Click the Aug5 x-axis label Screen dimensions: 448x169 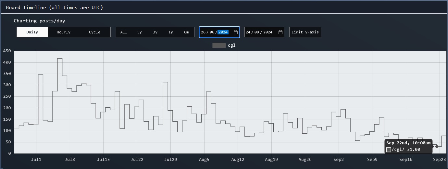[x=204, y=159]
